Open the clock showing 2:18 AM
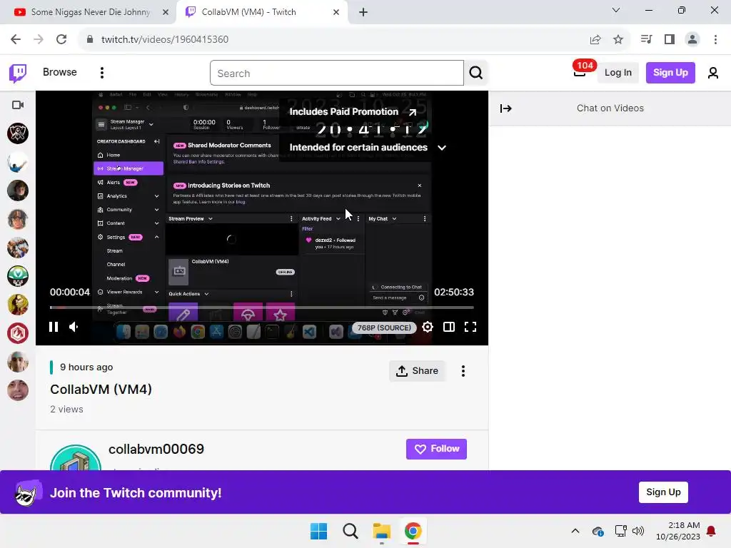731x548 pixels. (x=678, y=531)
